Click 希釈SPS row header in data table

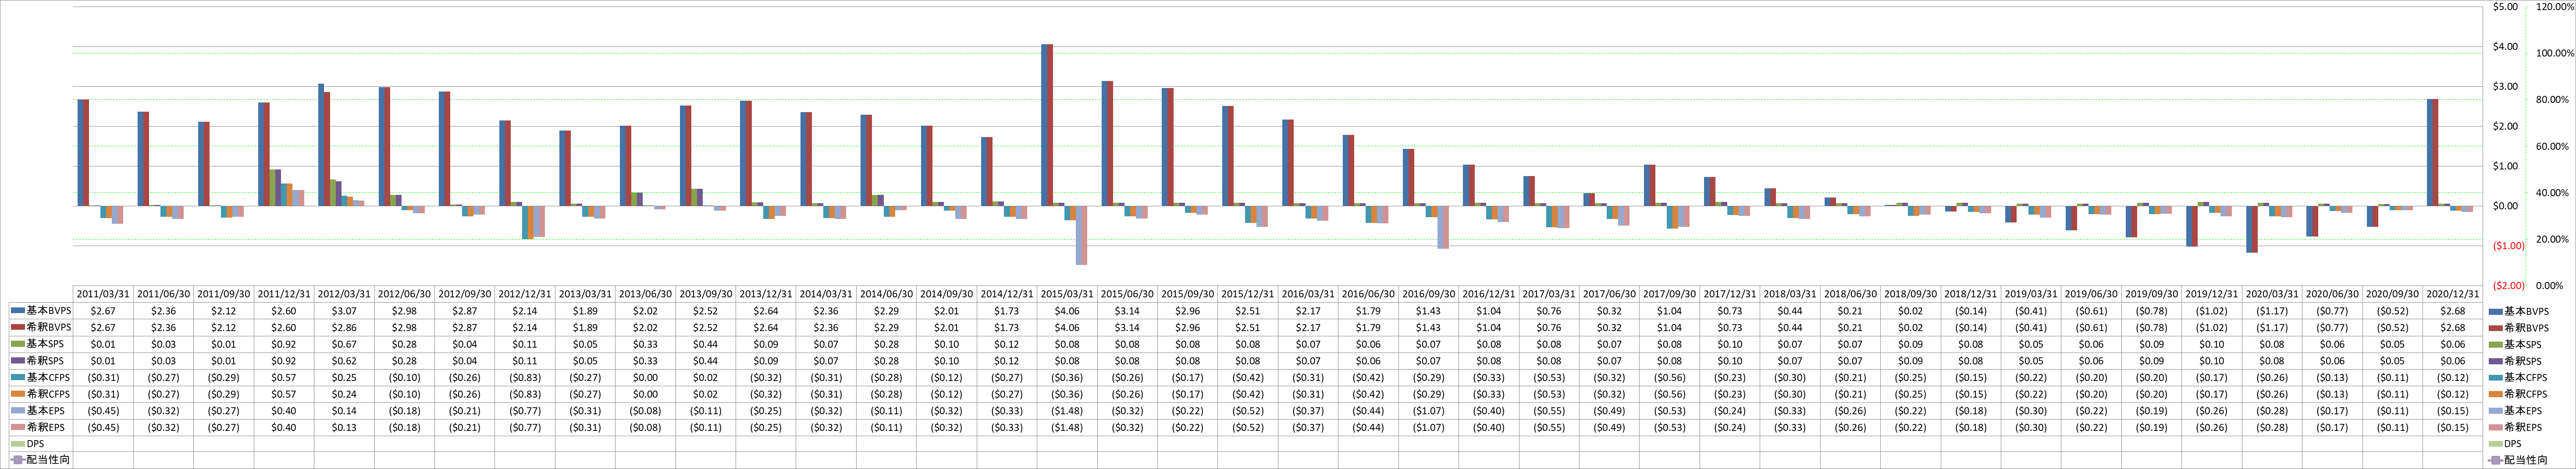(x=41, y=360)
